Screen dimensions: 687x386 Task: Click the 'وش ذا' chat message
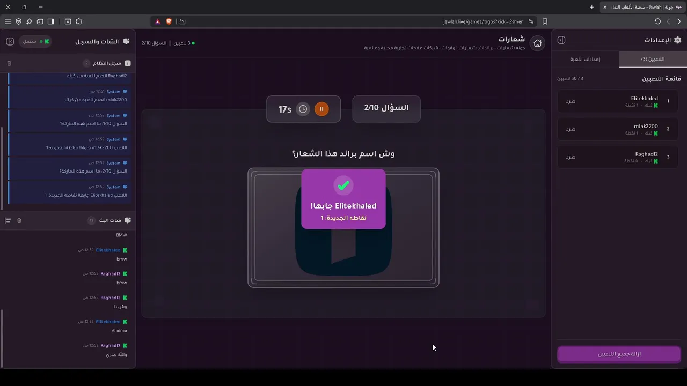[x=121, y=307]
